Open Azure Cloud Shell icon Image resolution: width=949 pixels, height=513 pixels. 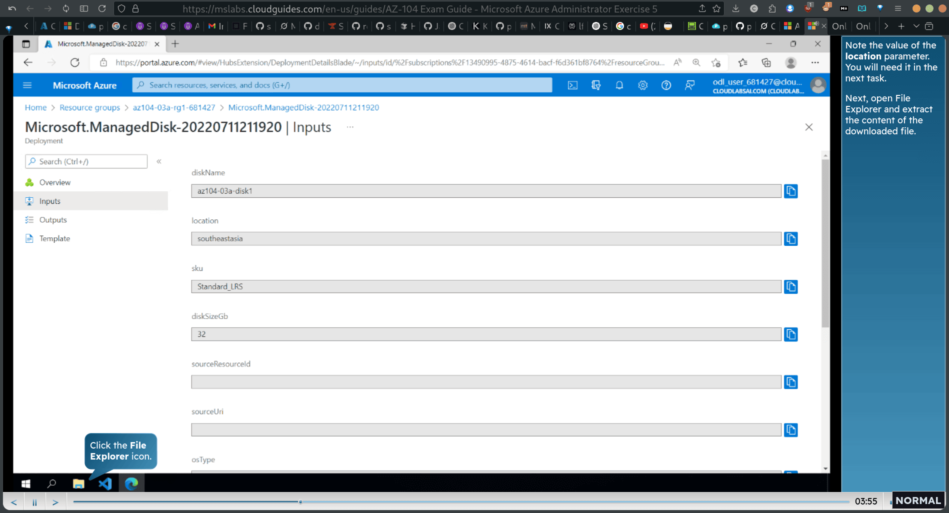click(572, 85)
